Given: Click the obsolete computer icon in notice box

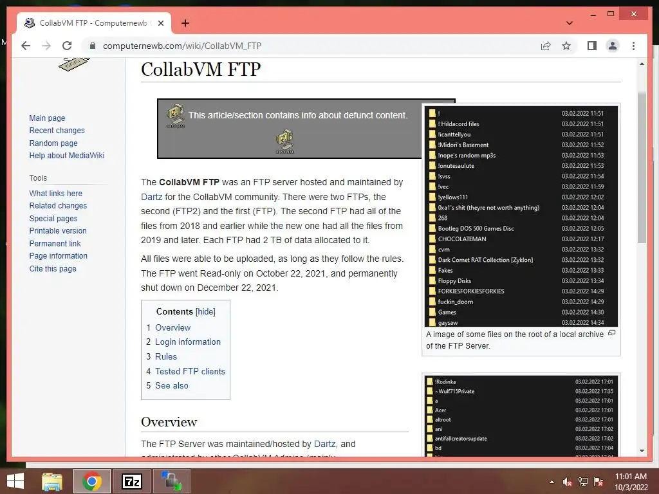Looking at the screenshot, I should click(175, 116).
